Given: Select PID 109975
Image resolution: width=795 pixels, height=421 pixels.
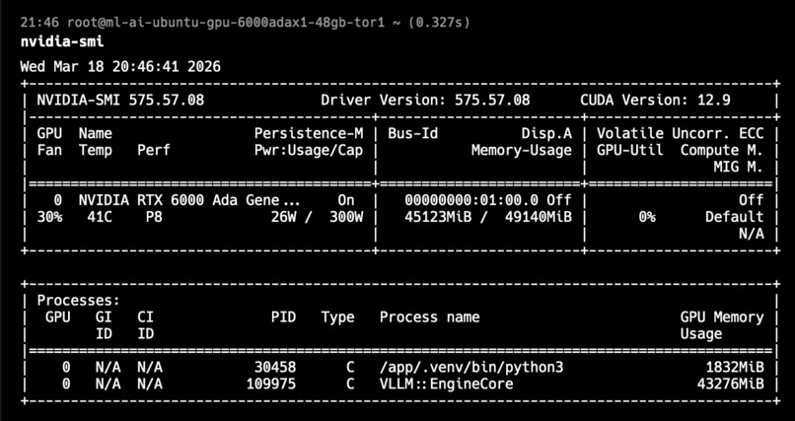Looking at the screenshot, I should tap(271, 384).
